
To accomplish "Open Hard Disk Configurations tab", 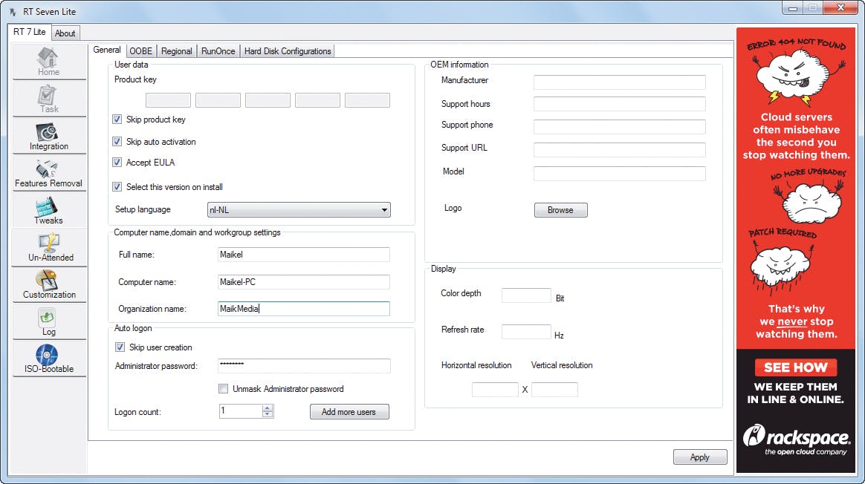I will tap(288, 51).
